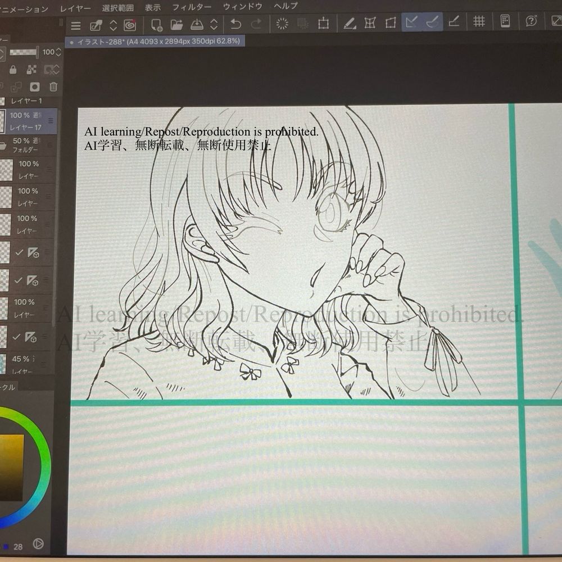Click the opacity 100 stepper arrows
Screen dimensions: 562x562
click(x=58, y=52)
